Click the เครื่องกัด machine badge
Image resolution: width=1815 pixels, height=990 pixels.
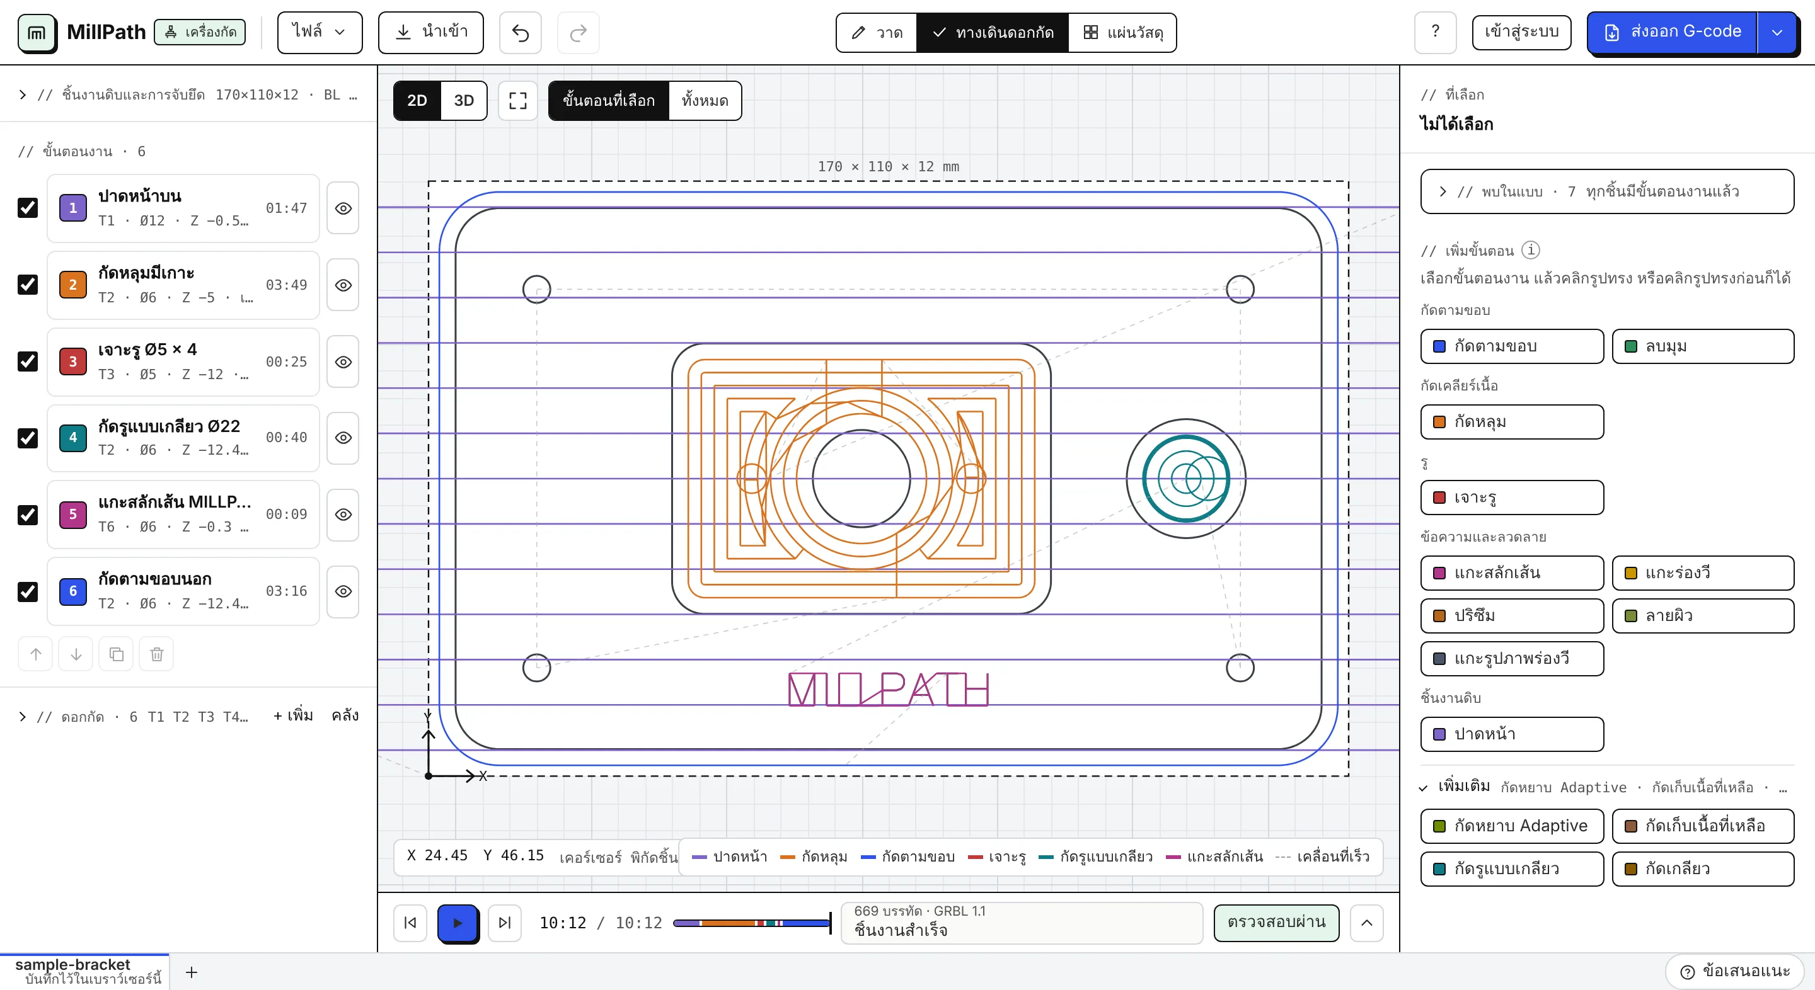tap(200, 32)
